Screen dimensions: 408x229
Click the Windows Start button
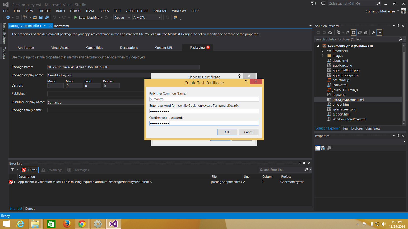click(6, 224)
